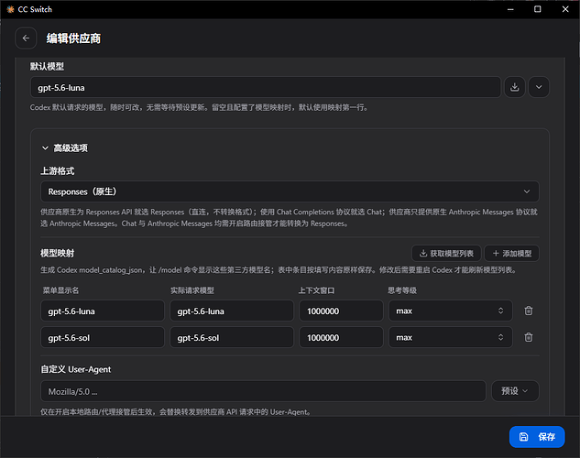
Task: Click the 菜单显示名 column header
Action: (x=60, y=290)
